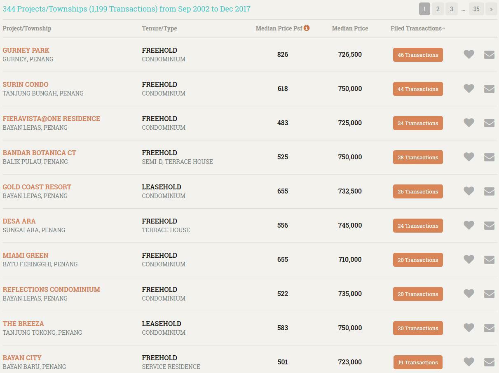This screenshot has height=373, width=499.
Task: View 34 Transactions for Fieravista@One Residence
Action: tap(418, 123)
